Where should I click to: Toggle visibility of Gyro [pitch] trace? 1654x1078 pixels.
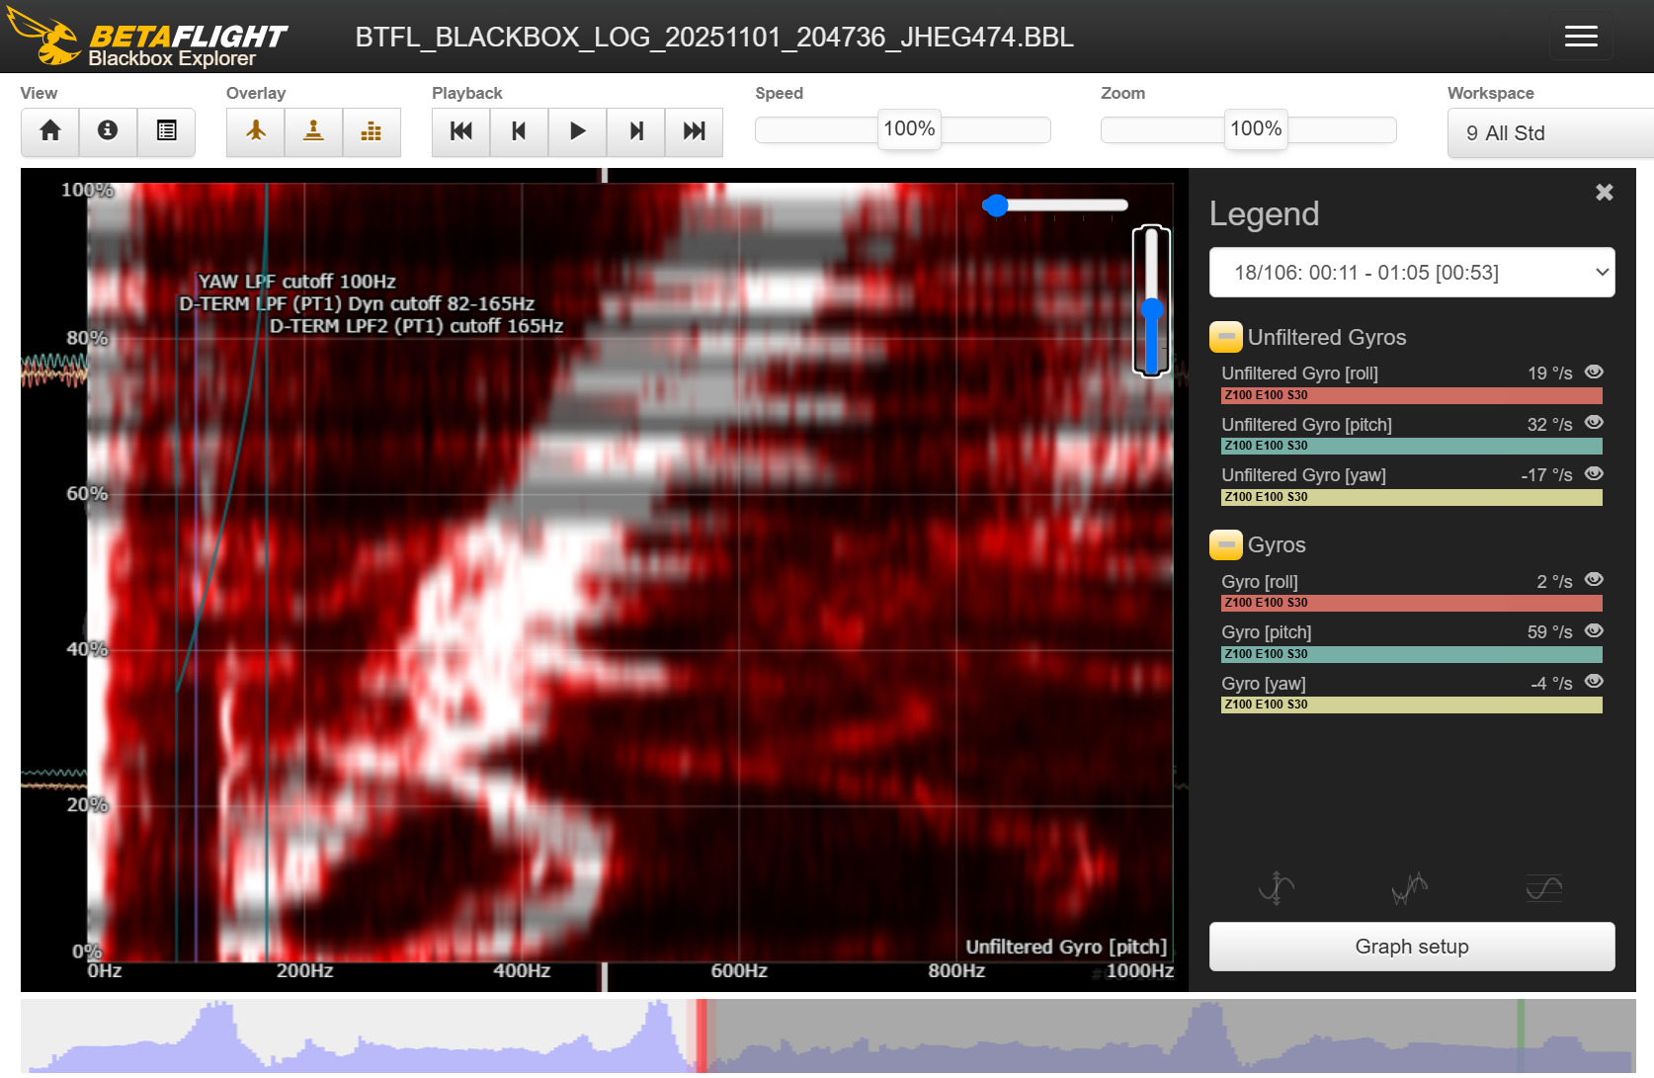coord(1593,631)
